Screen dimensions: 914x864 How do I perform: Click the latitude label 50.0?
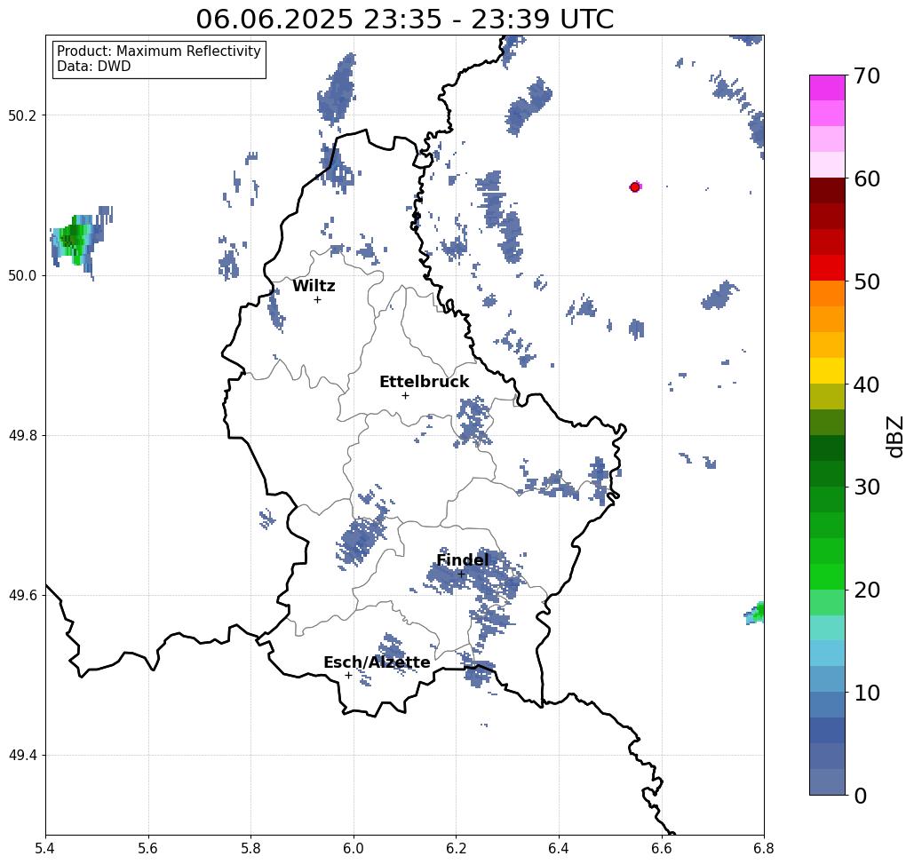(x=22, y=275)
